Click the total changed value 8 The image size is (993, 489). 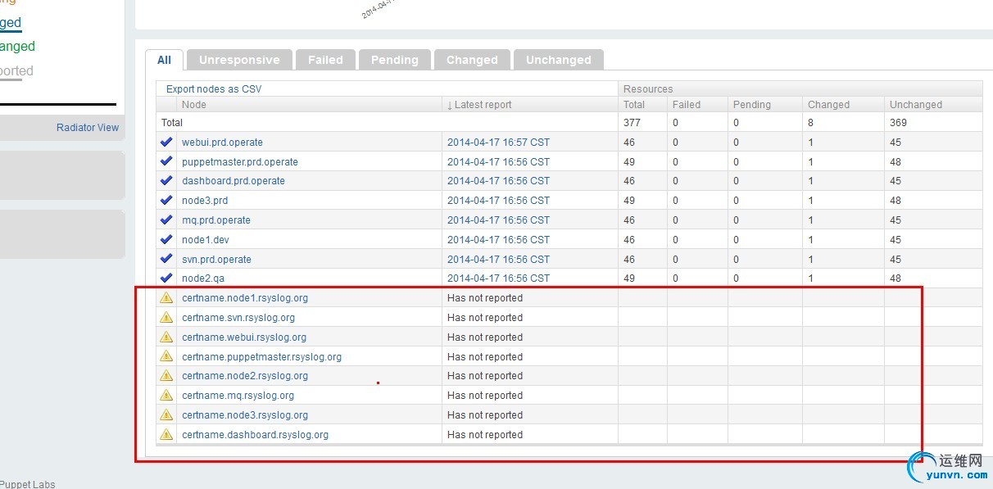[811, 123]
